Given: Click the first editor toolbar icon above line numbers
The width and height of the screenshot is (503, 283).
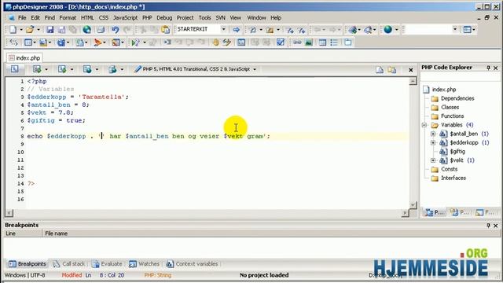Looking at the screenshot, I should tap(14, 69).
